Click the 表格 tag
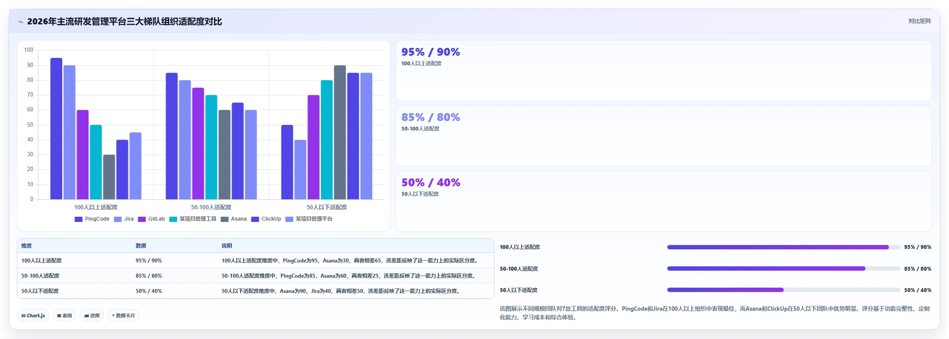Viewport: 949px width, 339px height. coord(64,316)
